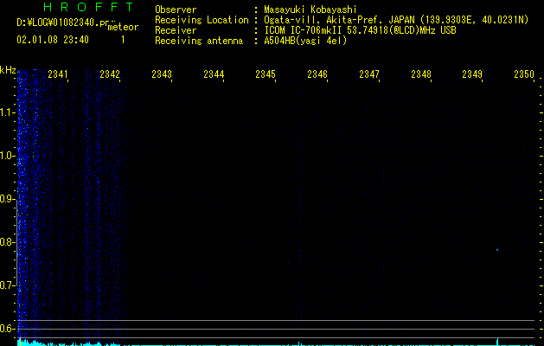Screen dimensions: 544x346
Task: Click the 0.9 kHz axis label
Action: coord(7,199)
